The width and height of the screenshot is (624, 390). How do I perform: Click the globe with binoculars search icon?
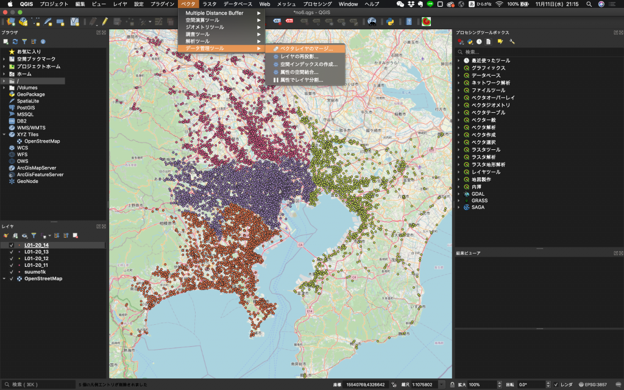point(372,21)
